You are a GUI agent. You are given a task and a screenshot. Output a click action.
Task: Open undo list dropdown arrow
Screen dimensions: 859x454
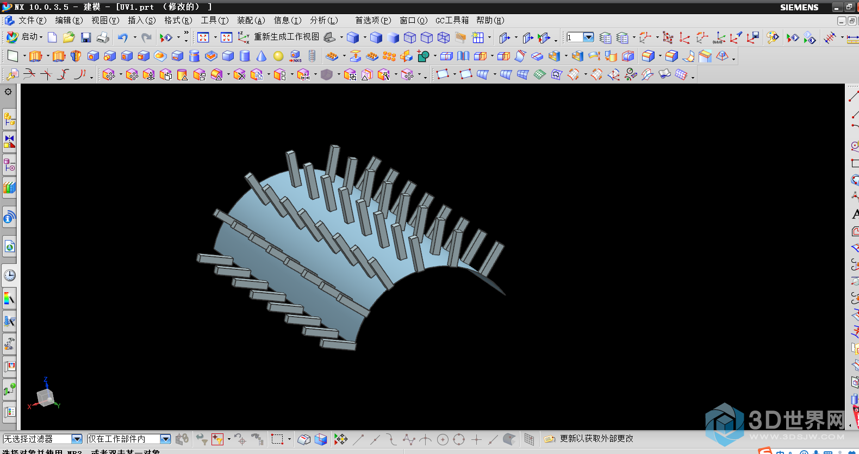pyautogui.click(x=134, y=37)
